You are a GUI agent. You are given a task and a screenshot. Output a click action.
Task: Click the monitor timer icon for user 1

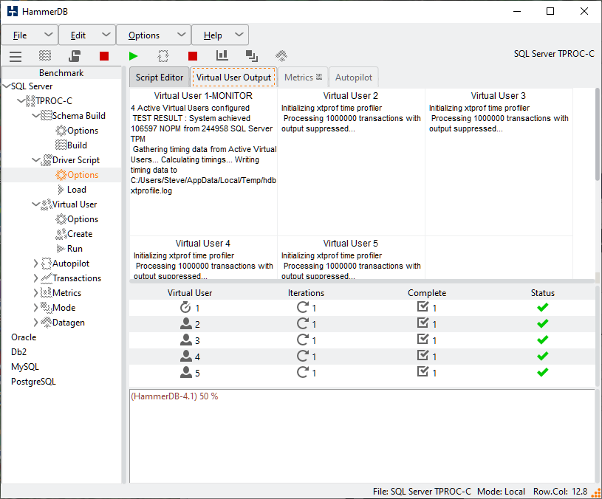pyautogui.click(x=185, y=308)
